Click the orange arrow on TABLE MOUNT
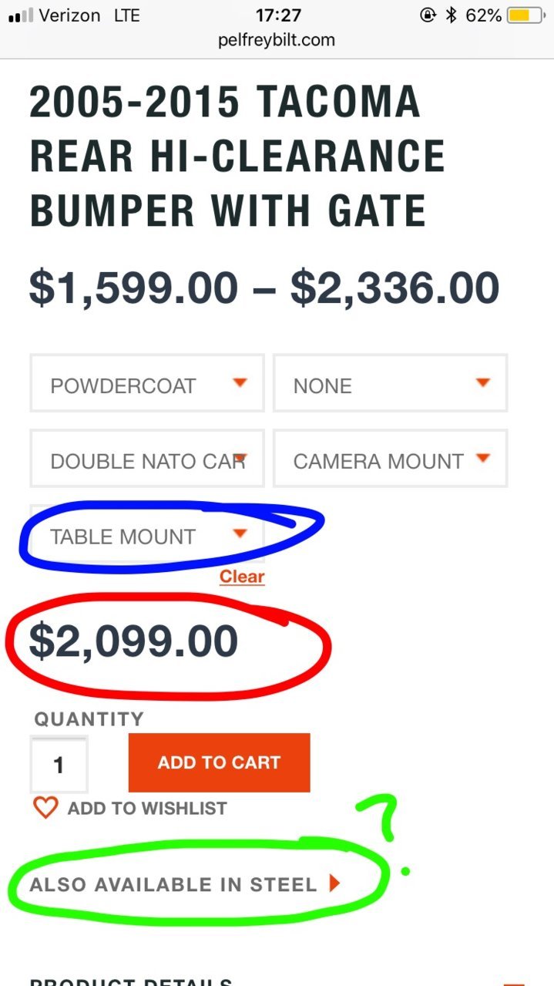 click(x=240, y=533)
